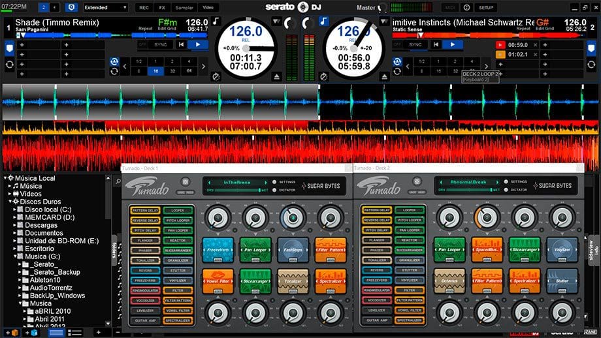Open the SETUP screen
Viewport: 601px width, 338px height.
click(485, 7)
